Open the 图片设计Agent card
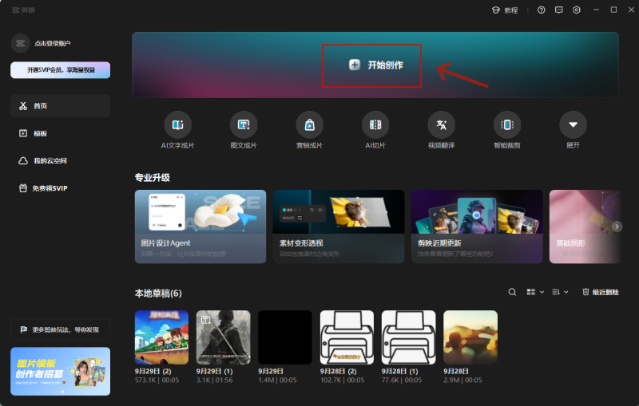 tap(200, 227)
